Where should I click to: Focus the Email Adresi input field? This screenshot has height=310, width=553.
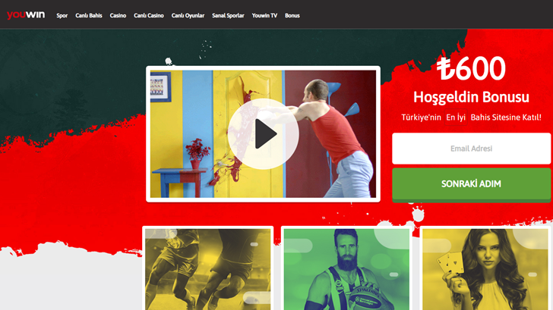click(x=471, y=149)
